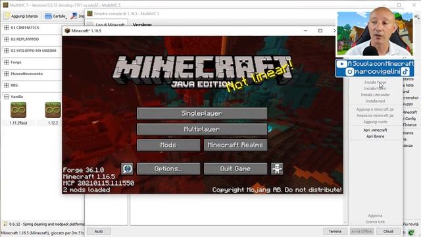Select the 1.11.2Reid instance icon
This screenshot has height=237, width=421.
tap(18, 110)
